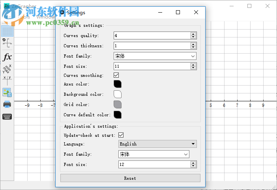Click the Settings gear icon in title

62,12
